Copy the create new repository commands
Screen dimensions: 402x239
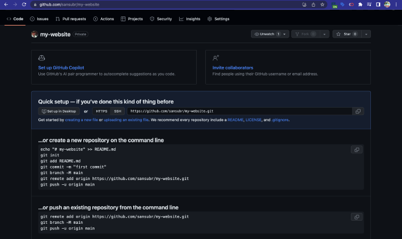point(356,150)
